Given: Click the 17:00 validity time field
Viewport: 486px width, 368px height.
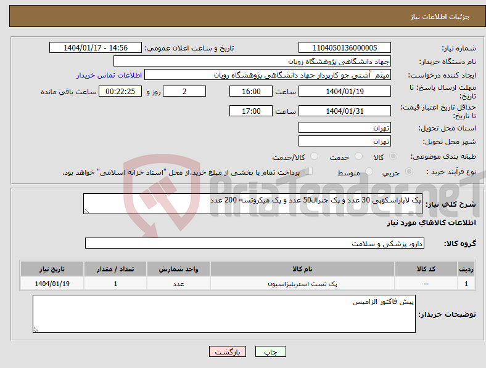Looking at the screenshot, I should coord(251,111).
